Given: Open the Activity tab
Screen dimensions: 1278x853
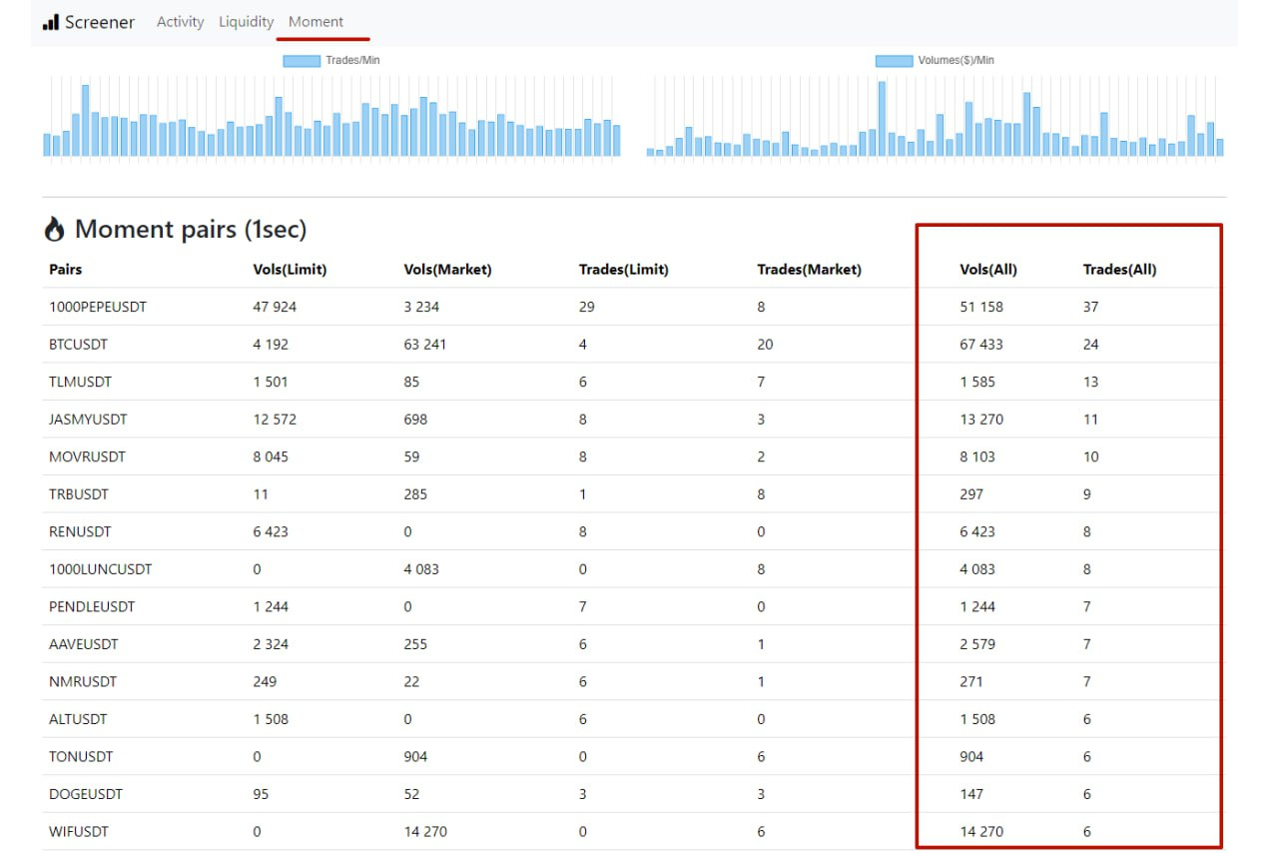Looking at the screenshot, I should point(180,22).
